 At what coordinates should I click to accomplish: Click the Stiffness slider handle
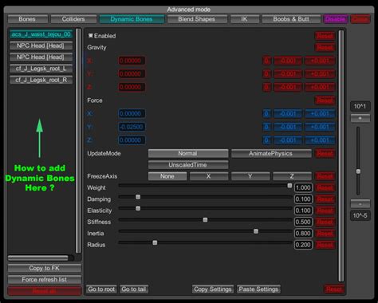click(205, 220)
